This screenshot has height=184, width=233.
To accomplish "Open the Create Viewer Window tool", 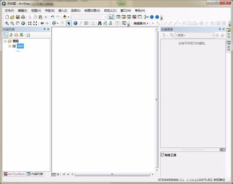I will coord(124,23).
